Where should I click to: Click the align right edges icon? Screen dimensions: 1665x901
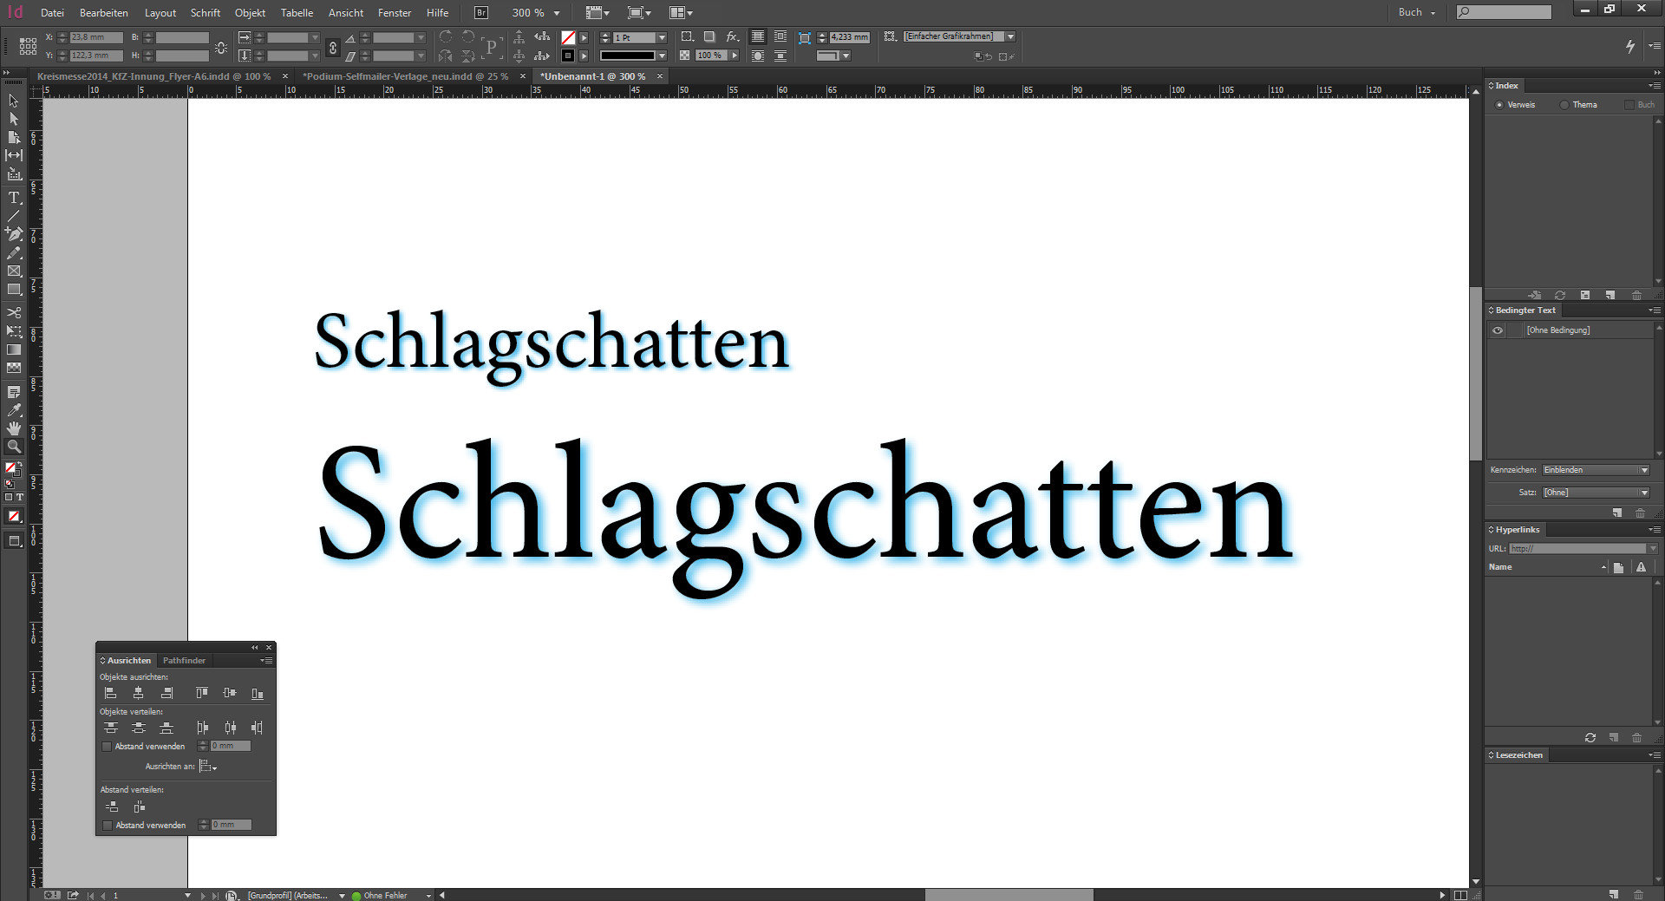pos(166,693)
